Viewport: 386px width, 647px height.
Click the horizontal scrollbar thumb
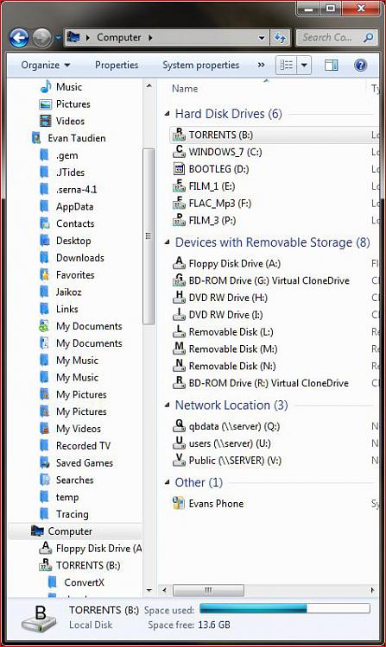(208, 590)
